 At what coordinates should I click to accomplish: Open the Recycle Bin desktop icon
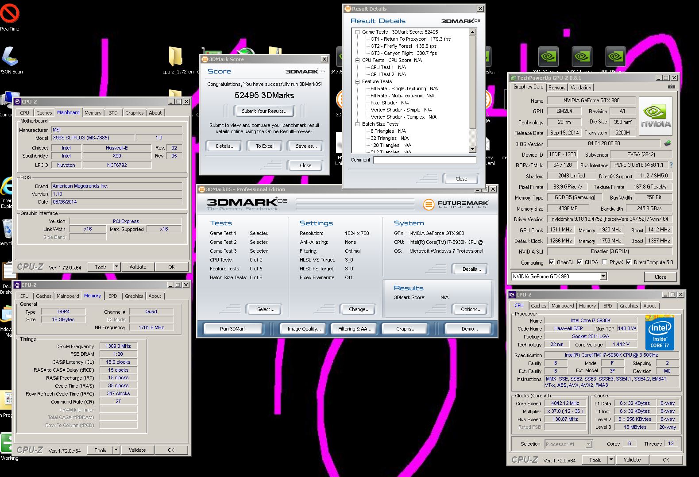coord(8,232)
